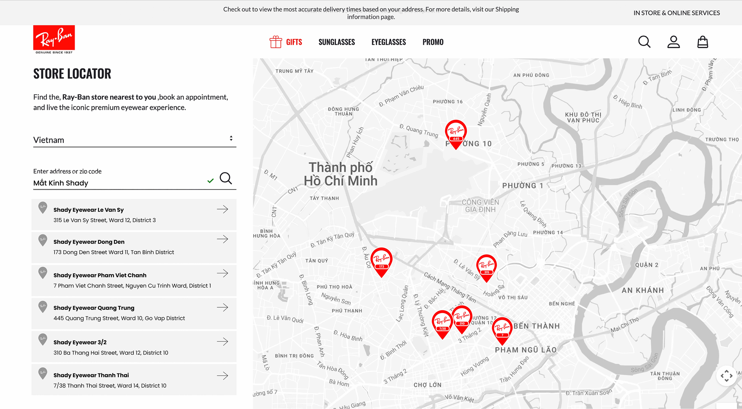Viewport: 742px width, 409px height.
Task: Click the gift icon next to GIFTS
Action: pos(276,42)
